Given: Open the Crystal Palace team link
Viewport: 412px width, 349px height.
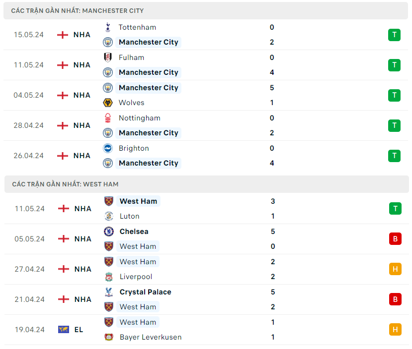Looking at the screenshot, I should tap(145, 292).
